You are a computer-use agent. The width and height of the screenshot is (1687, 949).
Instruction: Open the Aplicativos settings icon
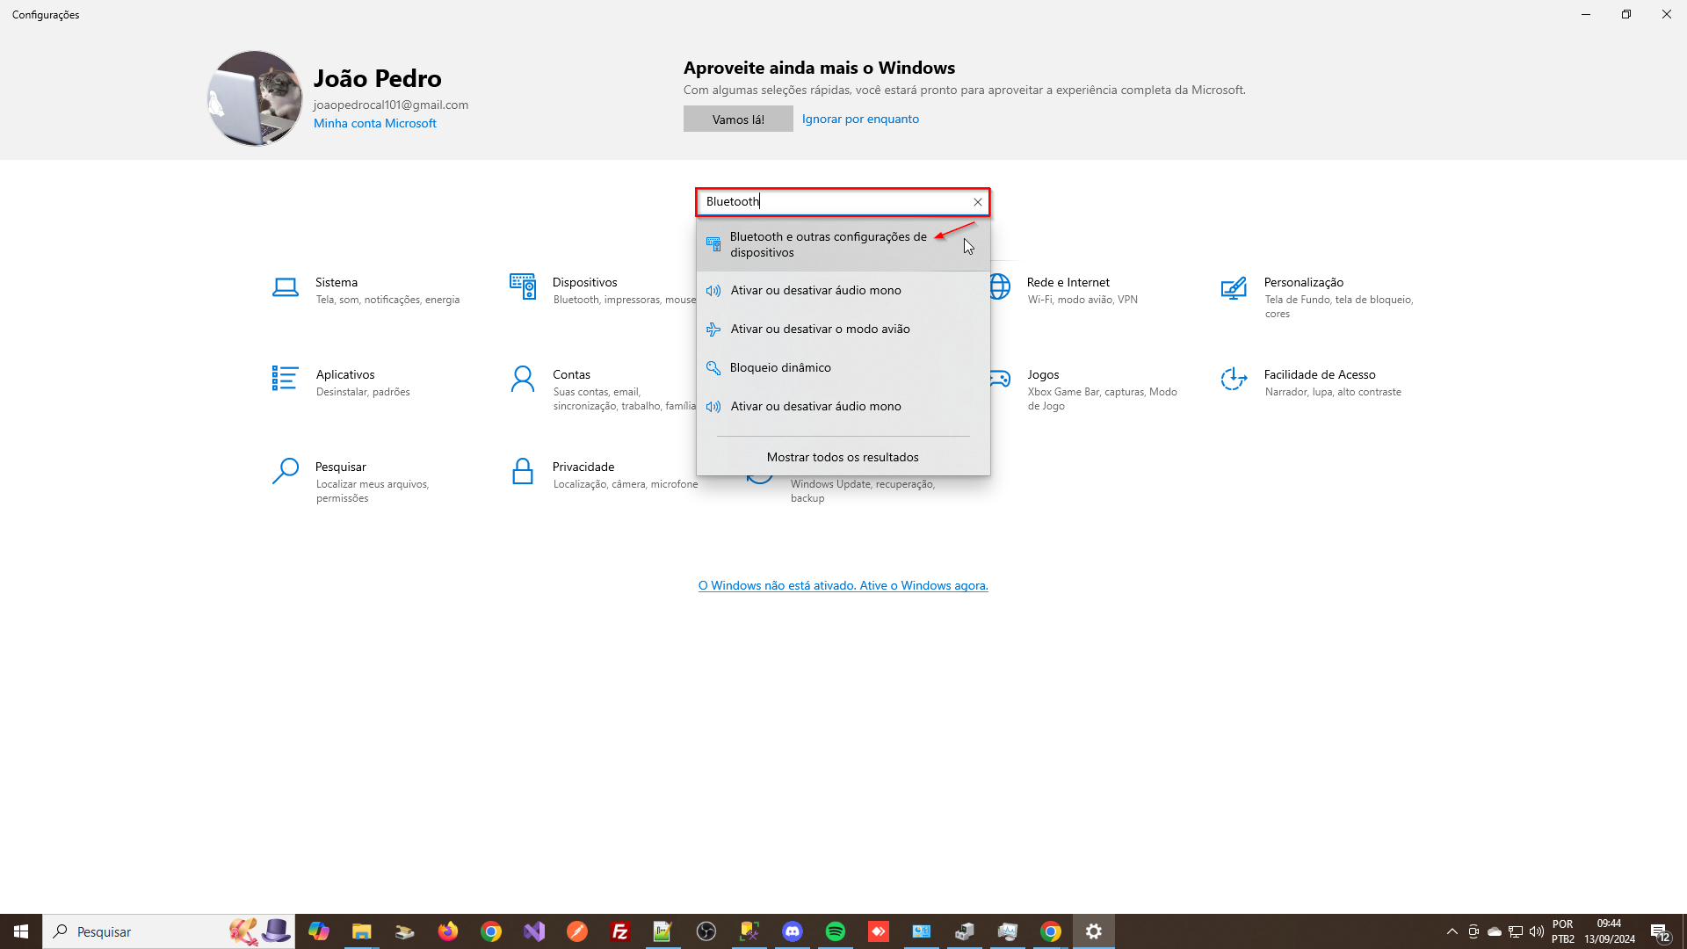(x=285, y=379)
